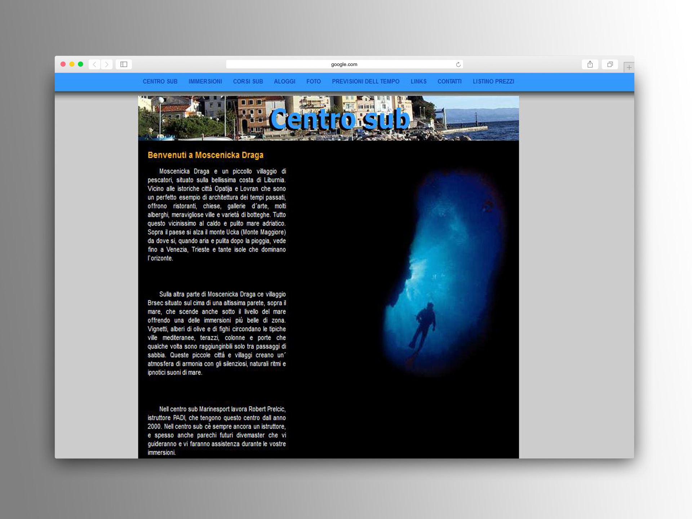This screenshot has height=519, width=692.
Task: Open PREVISIONI DELL TEMPO
Action: pyautogui.click(x=365, y=81)
